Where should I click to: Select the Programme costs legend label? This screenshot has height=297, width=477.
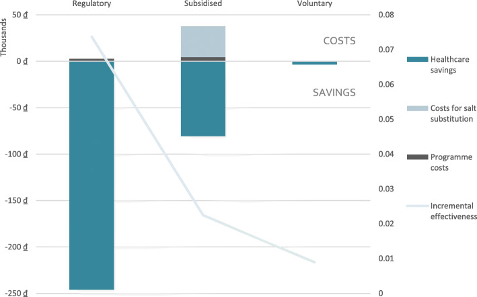[452, 163]
